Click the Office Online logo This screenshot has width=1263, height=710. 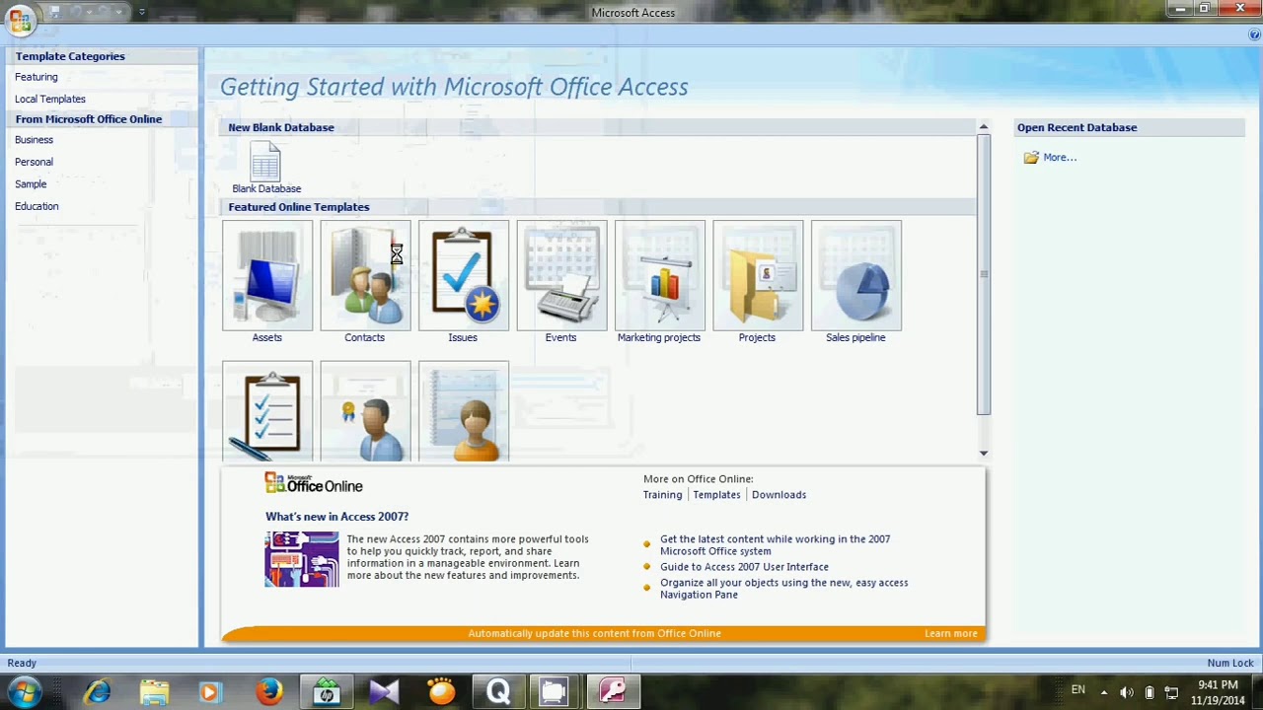314,483
